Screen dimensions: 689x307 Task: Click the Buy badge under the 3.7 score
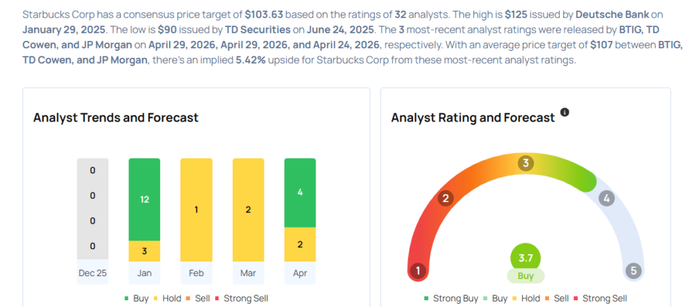525,276
